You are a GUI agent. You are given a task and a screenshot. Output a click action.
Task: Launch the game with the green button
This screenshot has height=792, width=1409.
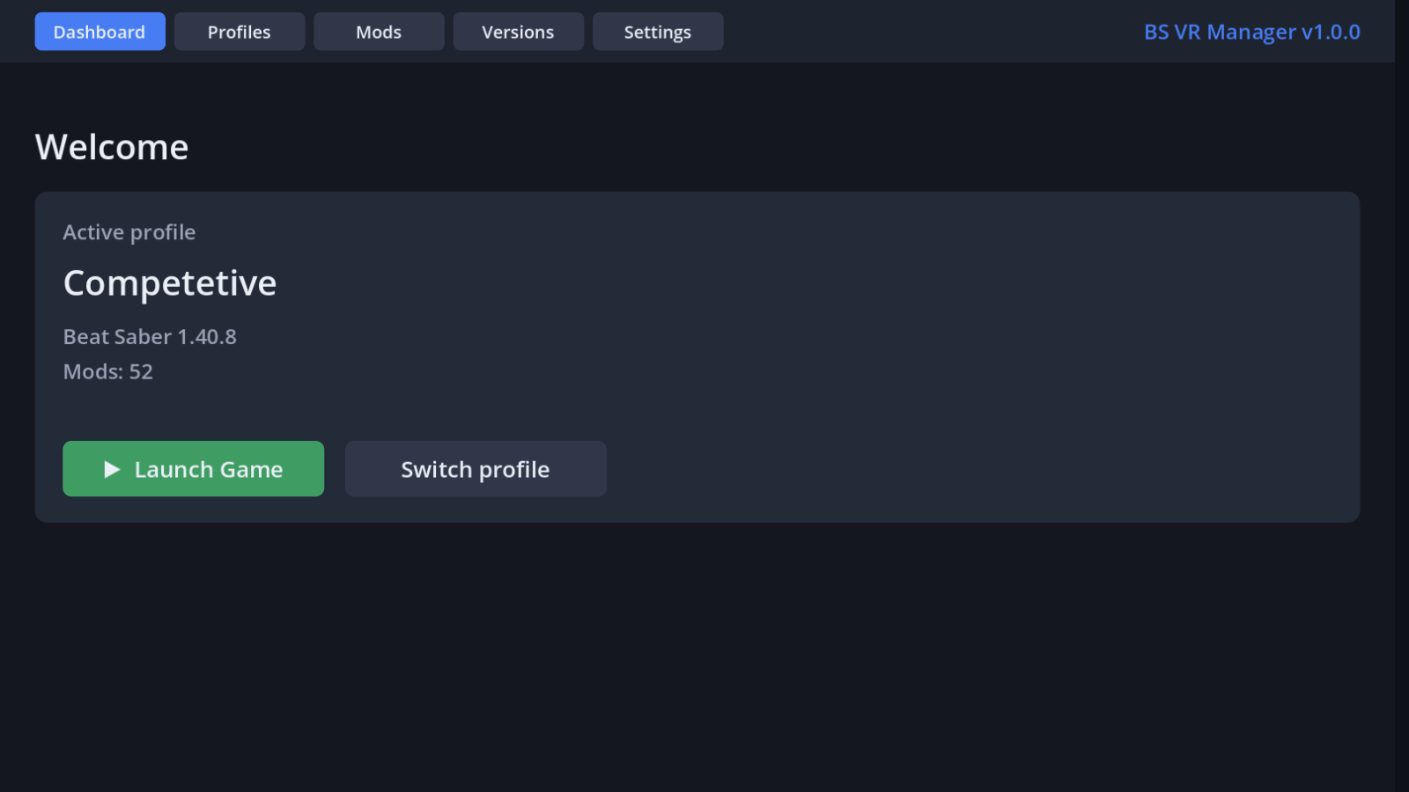[193, 468]
